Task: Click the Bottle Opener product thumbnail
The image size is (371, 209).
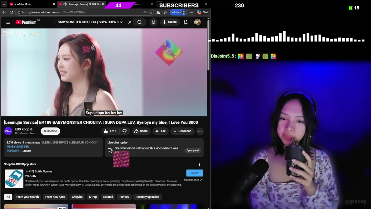Action: click(14, 179)
